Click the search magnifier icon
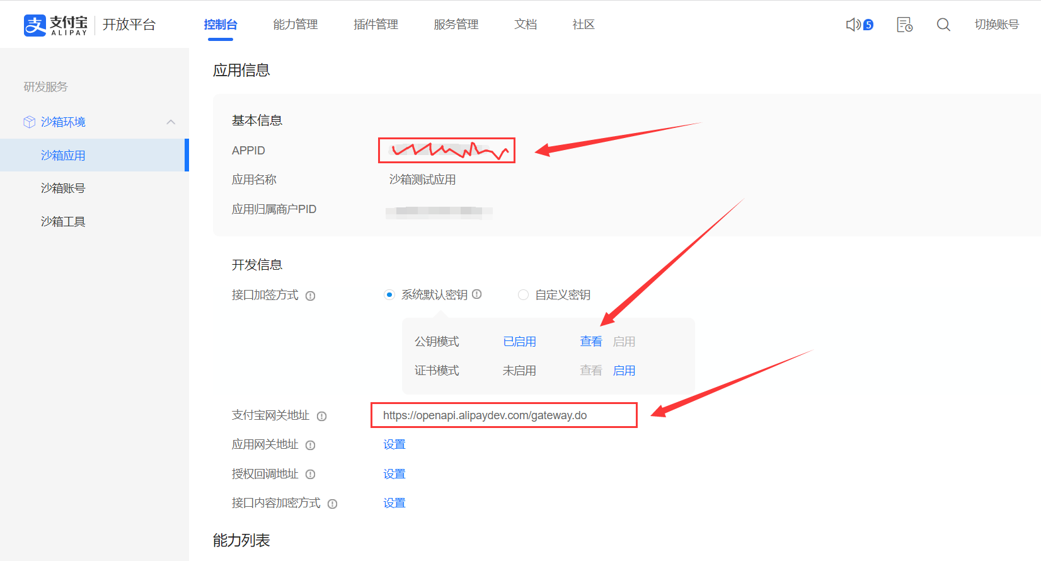 tap(943, 25)
